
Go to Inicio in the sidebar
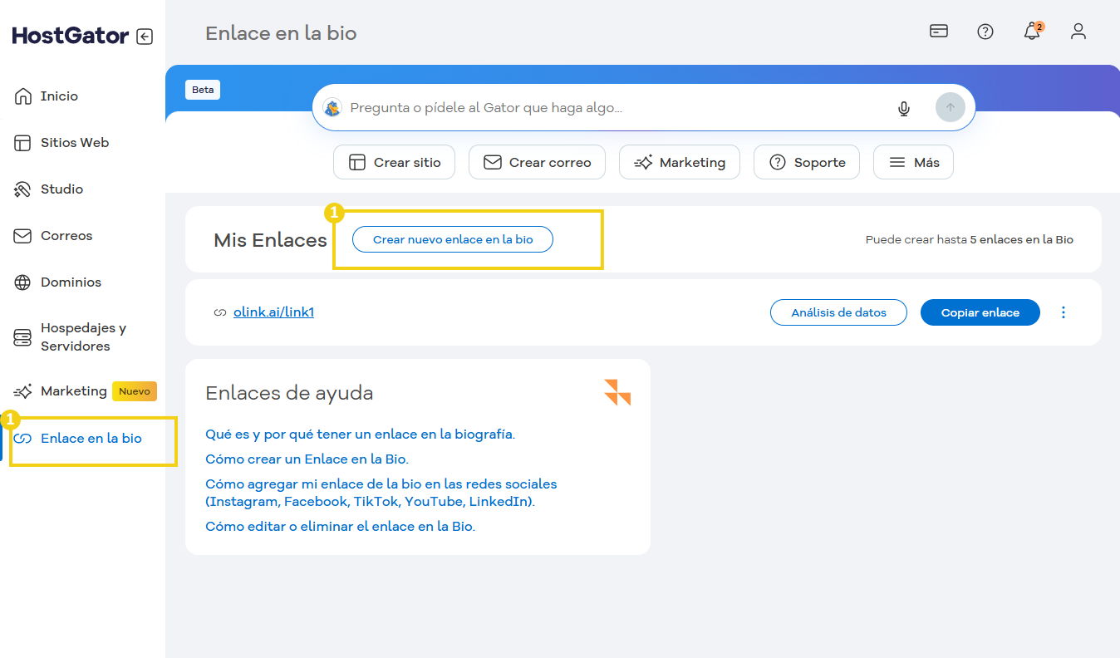coord(59,96)
